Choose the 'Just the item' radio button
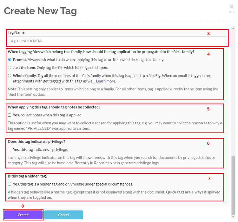This screenshot has height=222, width=238. 10,68
